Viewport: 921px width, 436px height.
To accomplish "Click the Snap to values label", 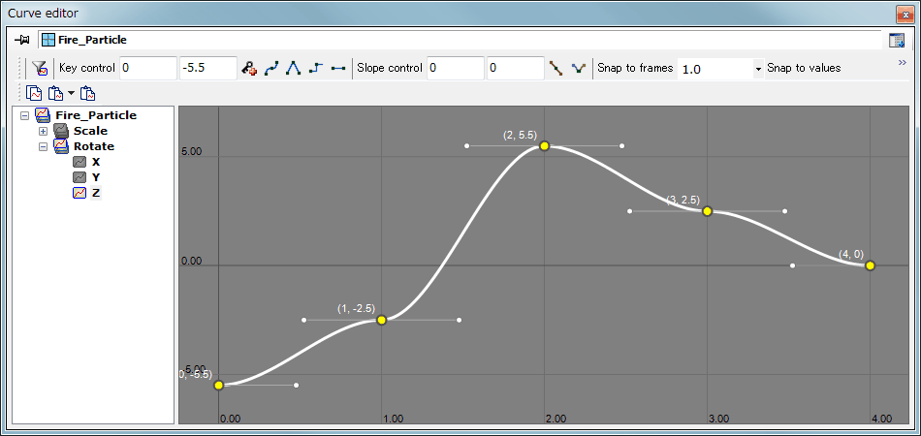I will [x=803, y=69].
